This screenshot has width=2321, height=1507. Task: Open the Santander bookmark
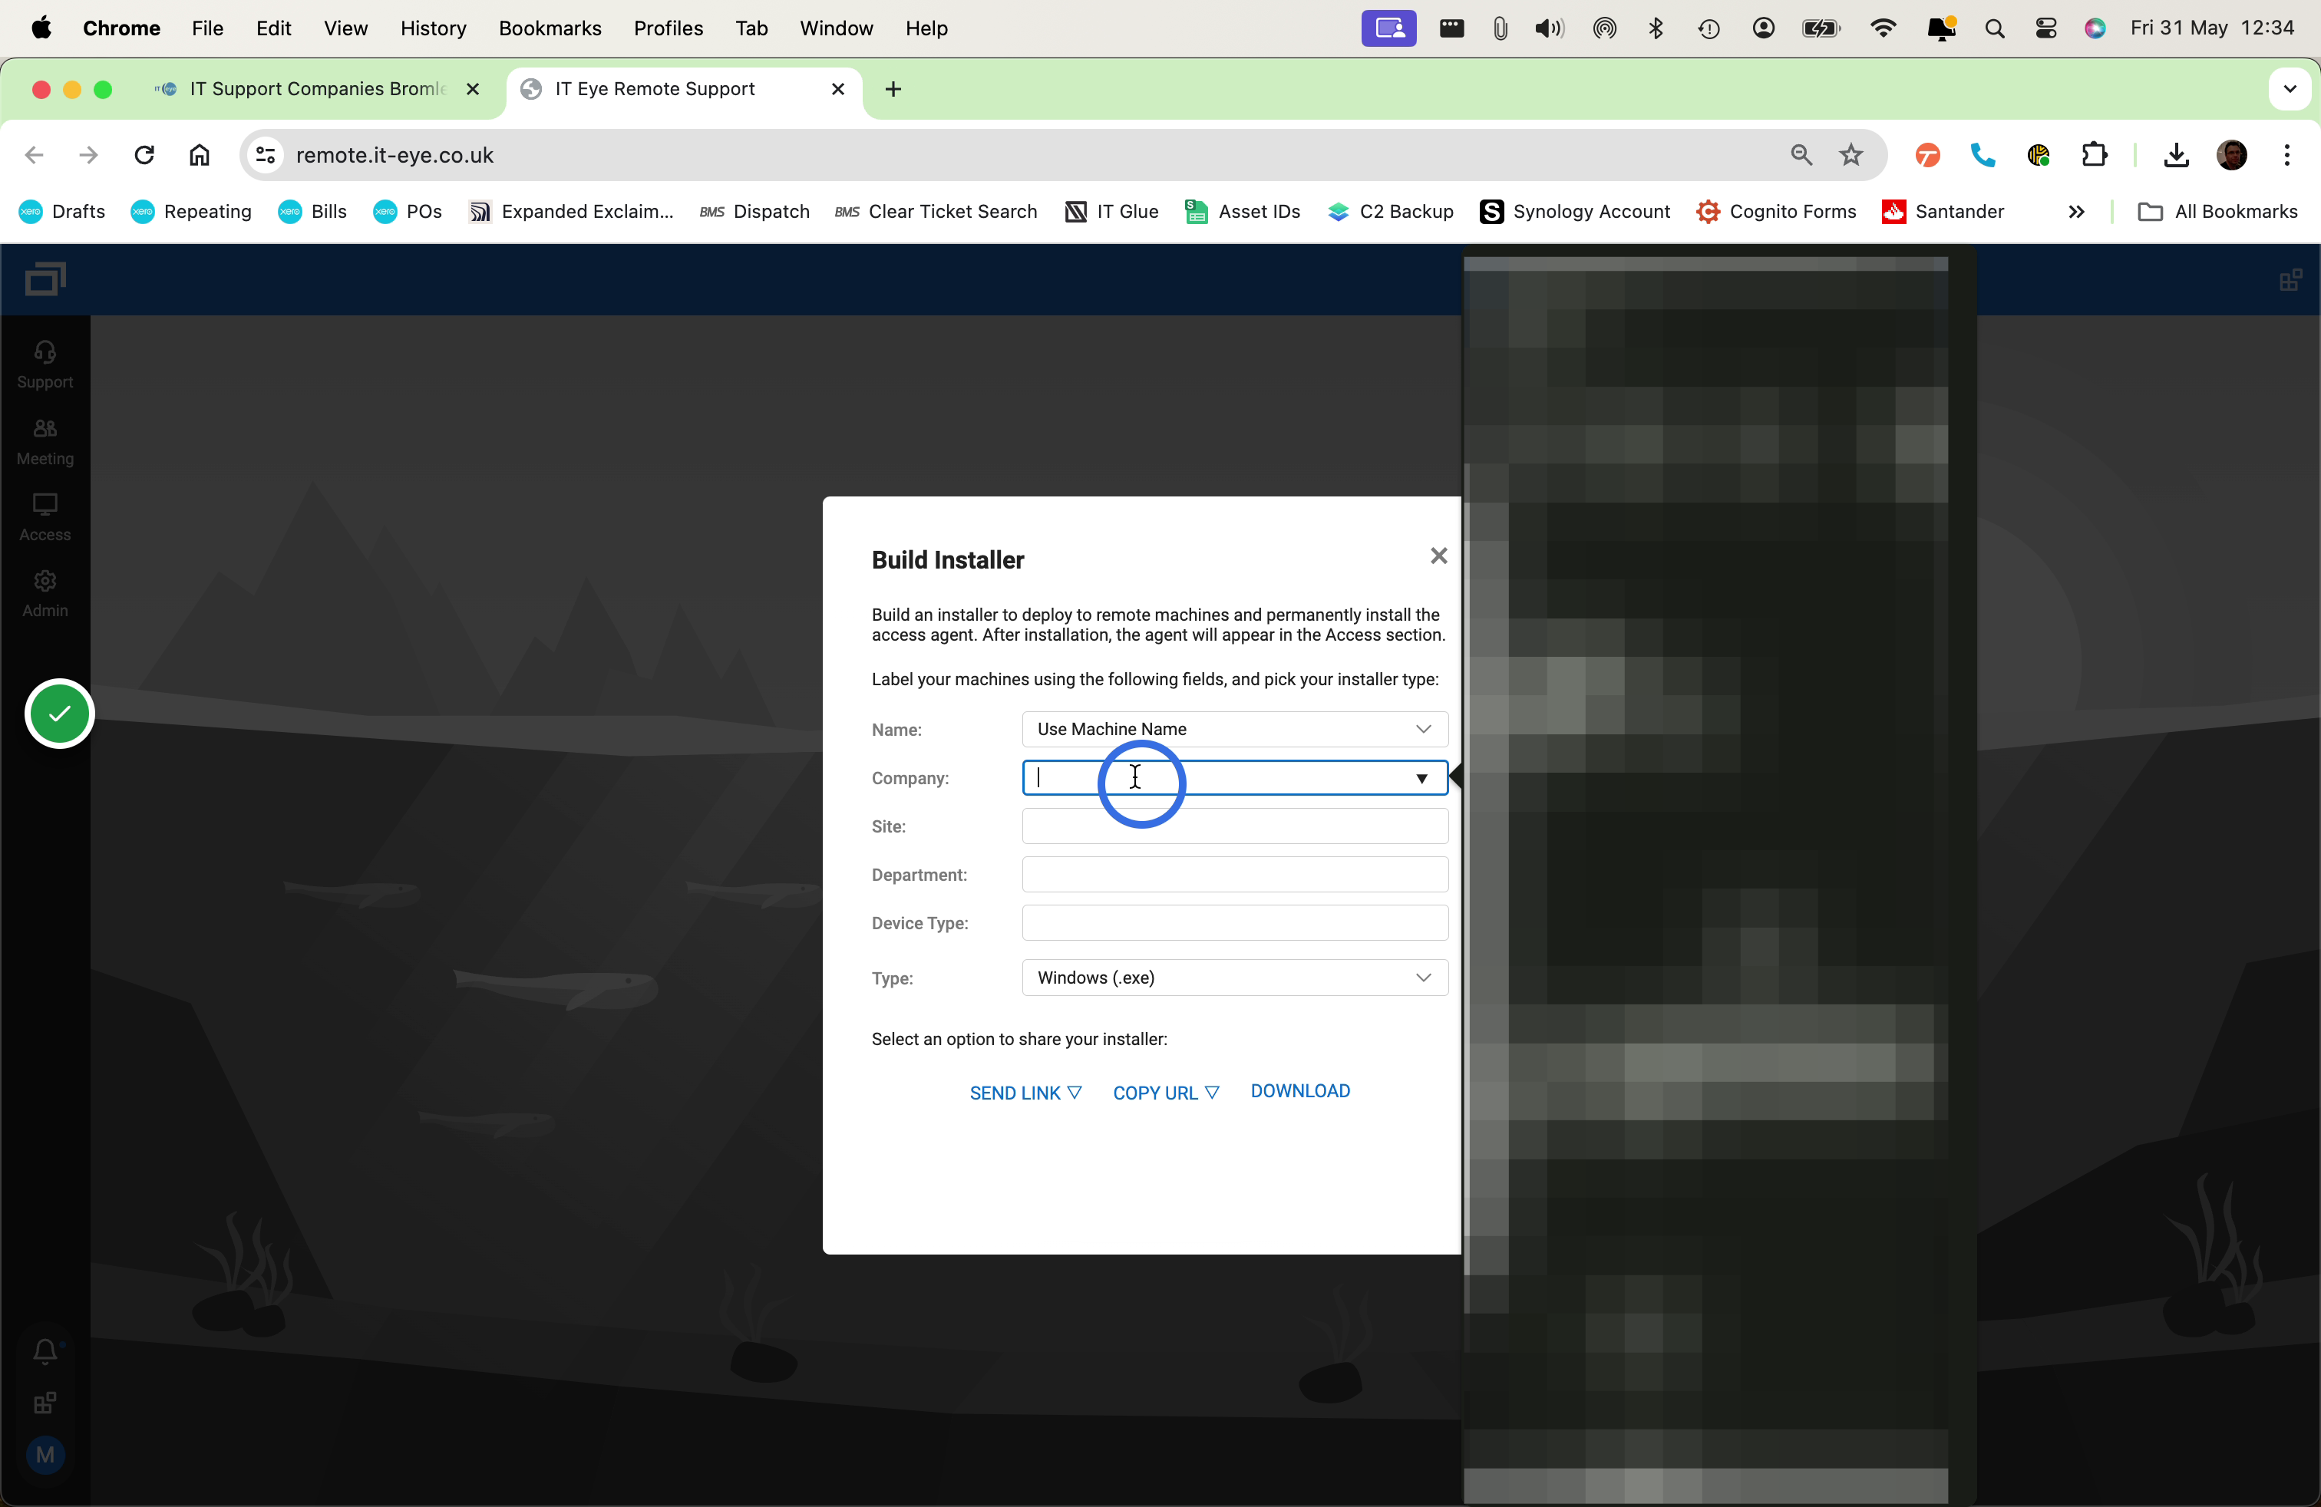point(1943,212)
